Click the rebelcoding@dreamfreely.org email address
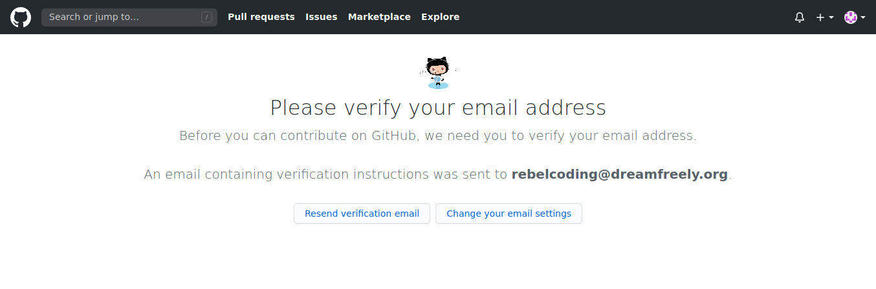Image resolution: width=876 pixels, height=289 pixels. (x=620, y=174)
